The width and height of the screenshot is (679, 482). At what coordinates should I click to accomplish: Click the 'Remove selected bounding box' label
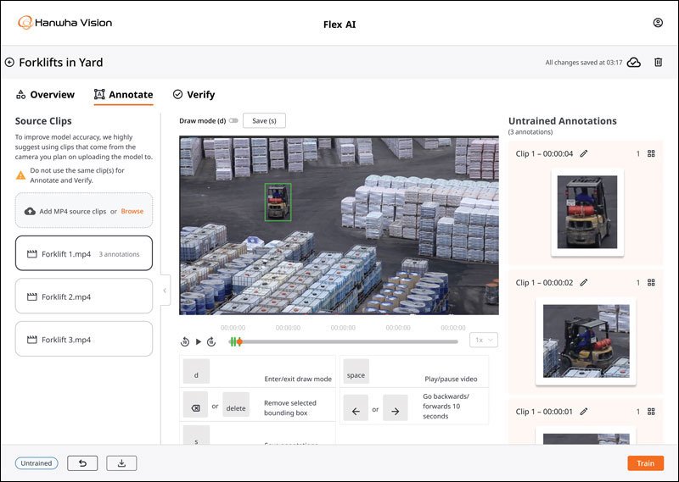pyautogui.click(x=290, y=407)
